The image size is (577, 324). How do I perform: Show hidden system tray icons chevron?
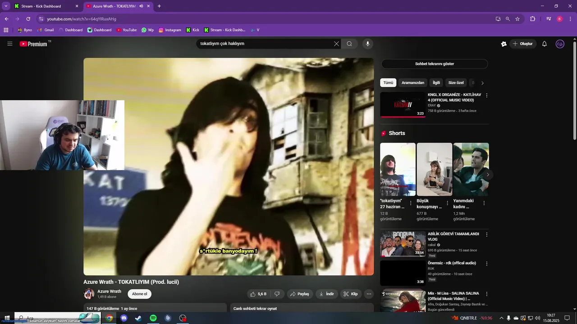click(501, 318)
